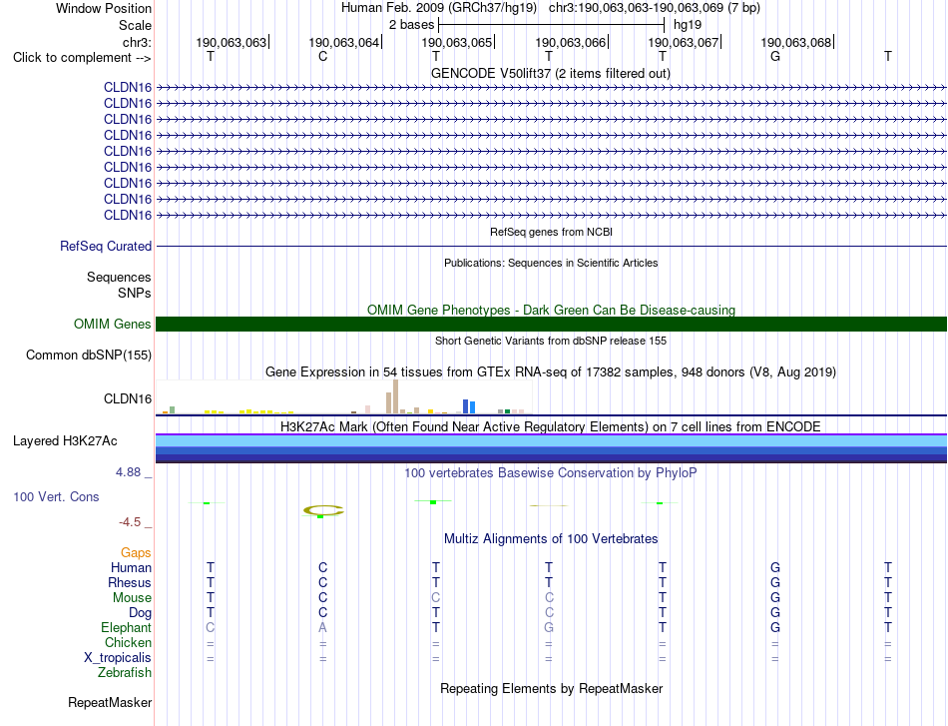Screen dimensions: 948x726
Task: Open the RefSeq Curated track label
Action: pyautogui.click(x=106, y=247)
